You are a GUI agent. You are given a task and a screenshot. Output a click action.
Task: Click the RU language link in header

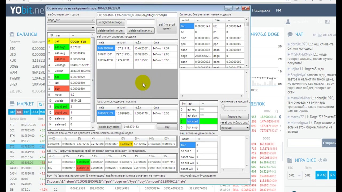pyautogui.click(x=327, y=22)
